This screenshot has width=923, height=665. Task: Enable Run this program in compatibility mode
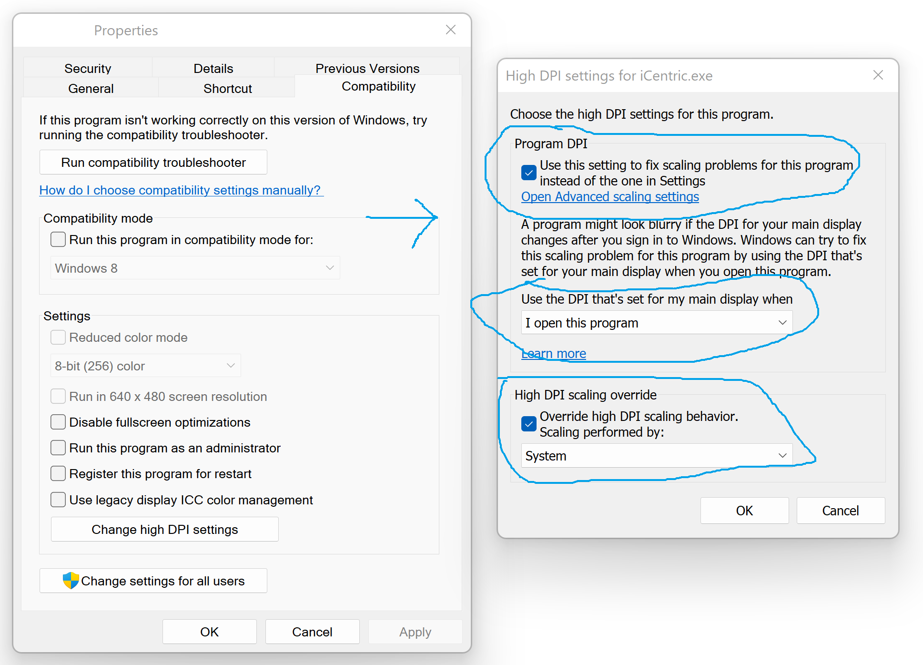(58, 239)
